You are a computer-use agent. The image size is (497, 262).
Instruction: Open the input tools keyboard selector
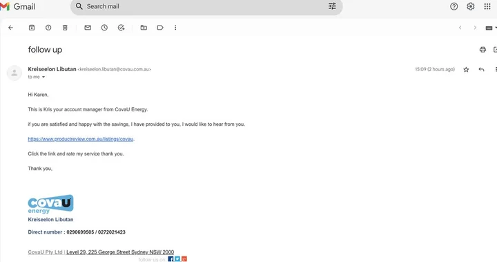tap(491, 28)
